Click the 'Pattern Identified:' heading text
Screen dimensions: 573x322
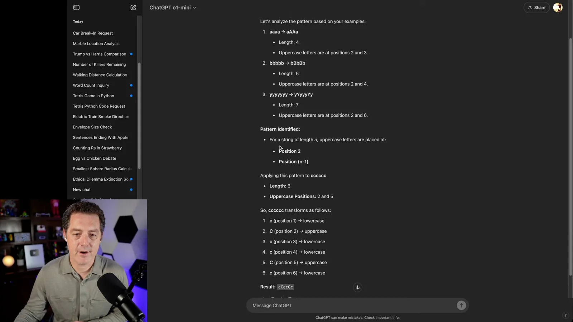click(x=280, y=129)
